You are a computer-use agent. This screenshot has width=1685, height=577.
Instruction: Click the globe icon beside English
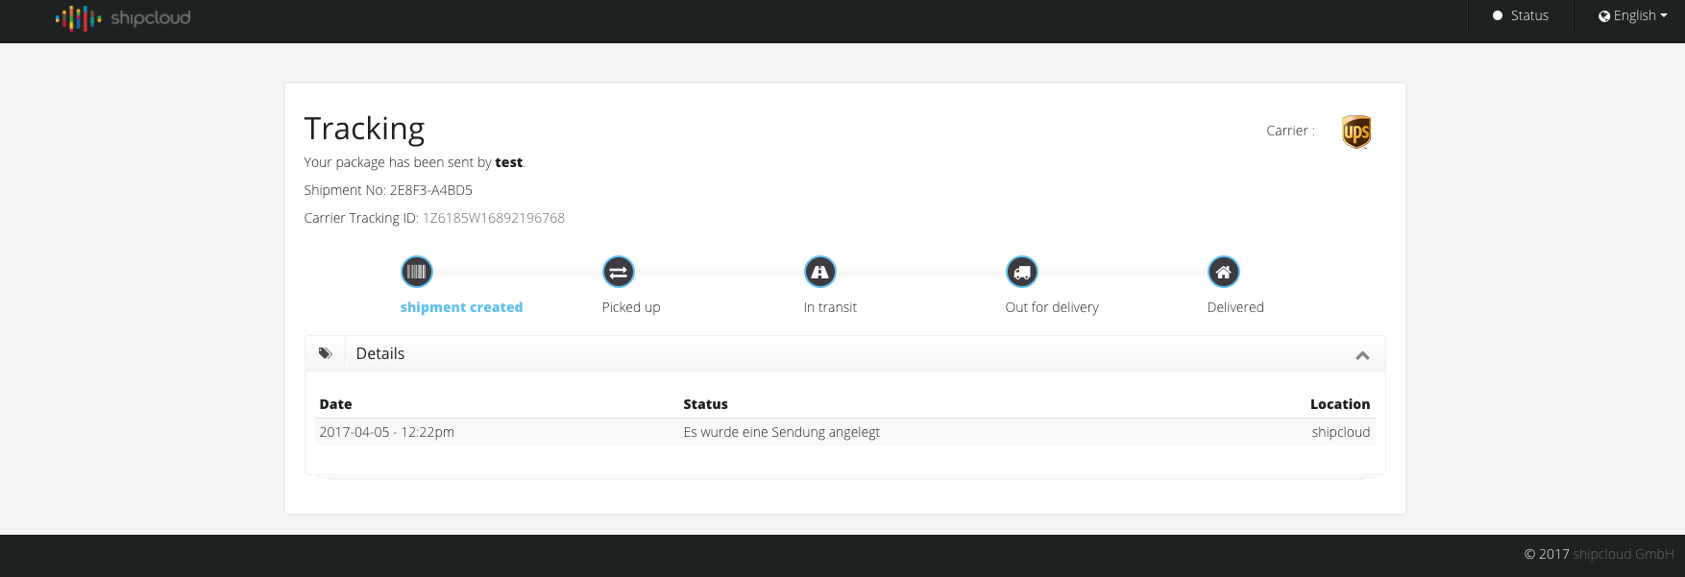click(x=1604, y=16)
